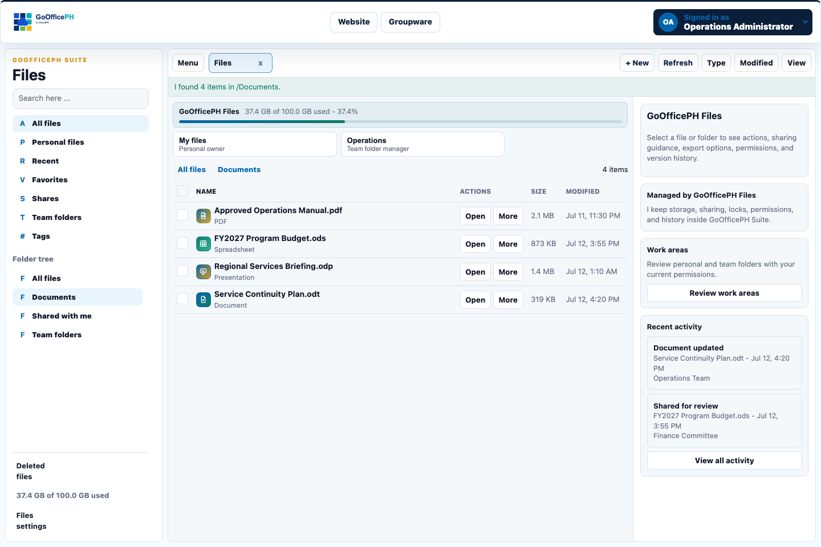Open FY2027 Program Budget.ods with its Open button
821x547 pixels.
point(475,244)
